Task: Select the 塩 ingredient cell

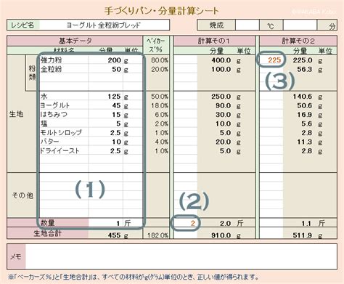Action: (64, 123)
